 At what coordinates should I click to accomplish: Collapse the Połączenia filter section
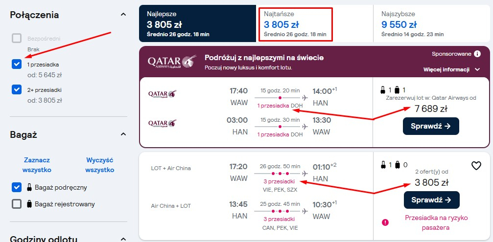(123, 15)
